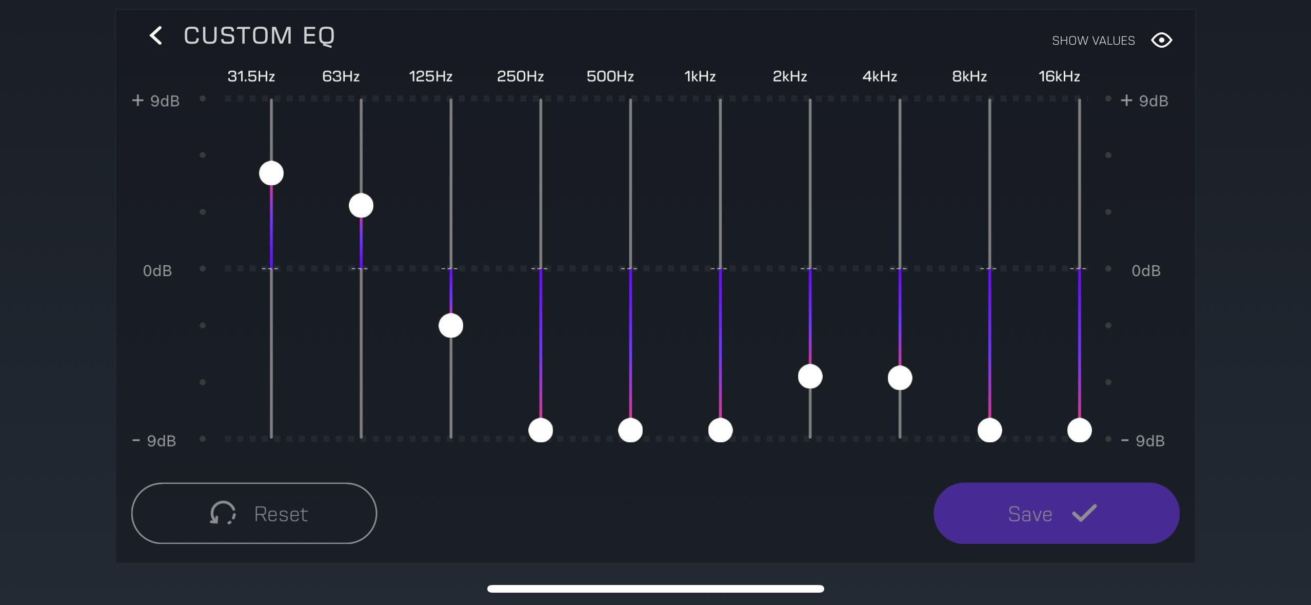Click the CUSTOM EQ title
This screenshot has height=605, width=1311.
259,36
